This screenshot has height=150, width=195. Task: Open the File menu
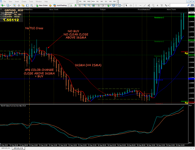pos(5,2)
